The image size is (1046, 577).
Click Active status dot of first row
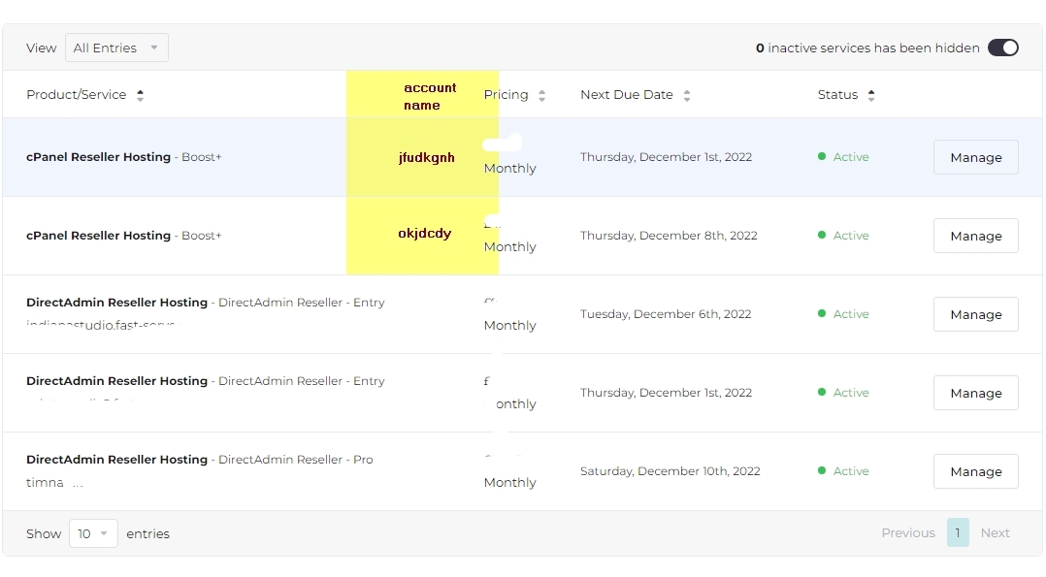(822, 156)
